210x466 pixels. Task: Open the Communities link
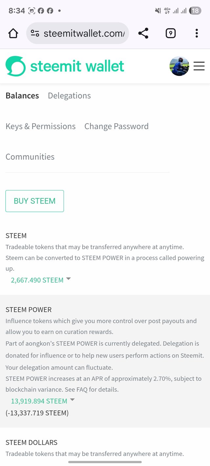click(30, 157)
